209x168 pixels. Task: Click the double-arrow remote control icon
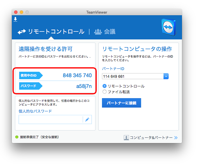coord(22,32)
